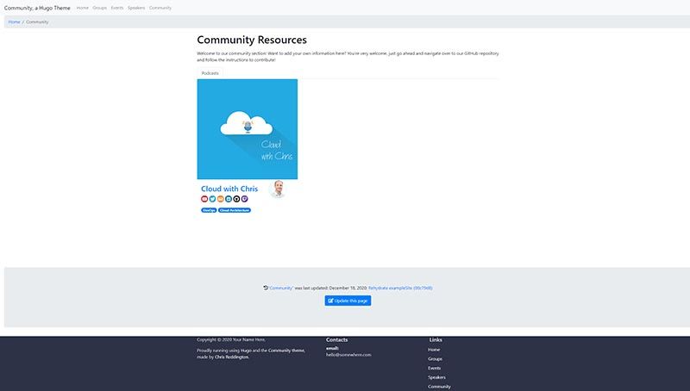Click the DevOps tag badge
This screenshot has height=391, width=690.
pos(209,210)
